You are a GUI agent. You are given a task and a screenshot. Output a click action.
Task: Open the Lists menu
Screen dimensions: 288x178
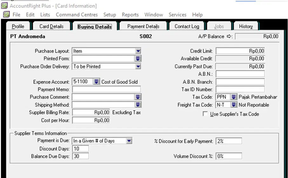[45, 15]
